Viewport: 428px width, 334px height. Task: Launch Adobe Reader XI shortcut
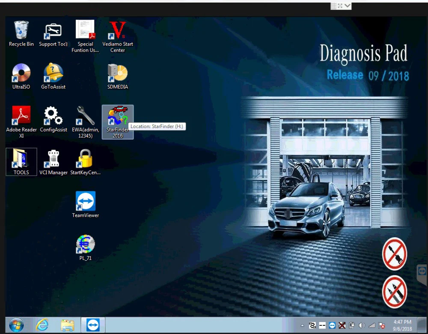pos(21,122)
